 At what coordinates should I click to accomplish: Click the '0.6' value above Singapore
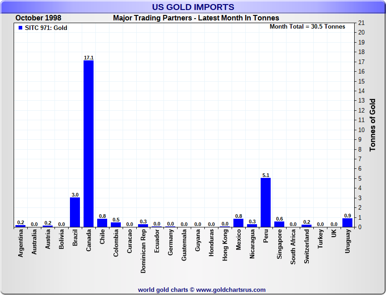click(279, 219)
